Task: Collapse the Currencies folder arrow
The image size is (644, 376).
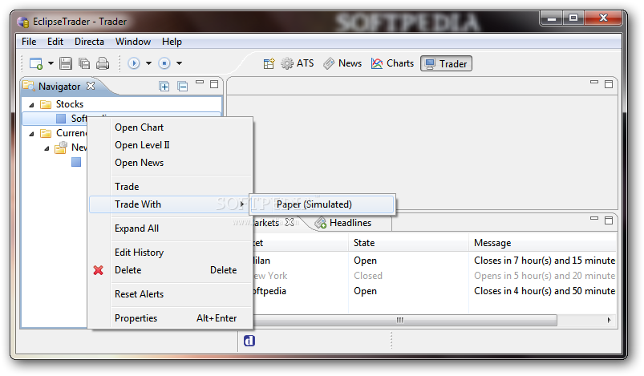Action: pyautogui.click(x=31, y=134)
